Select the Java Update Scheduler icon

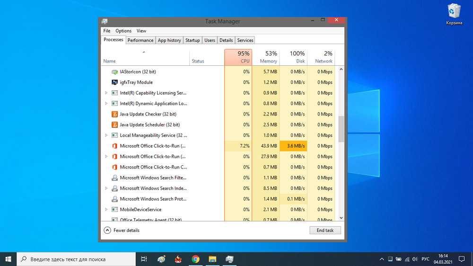click(x=114, y=124)
